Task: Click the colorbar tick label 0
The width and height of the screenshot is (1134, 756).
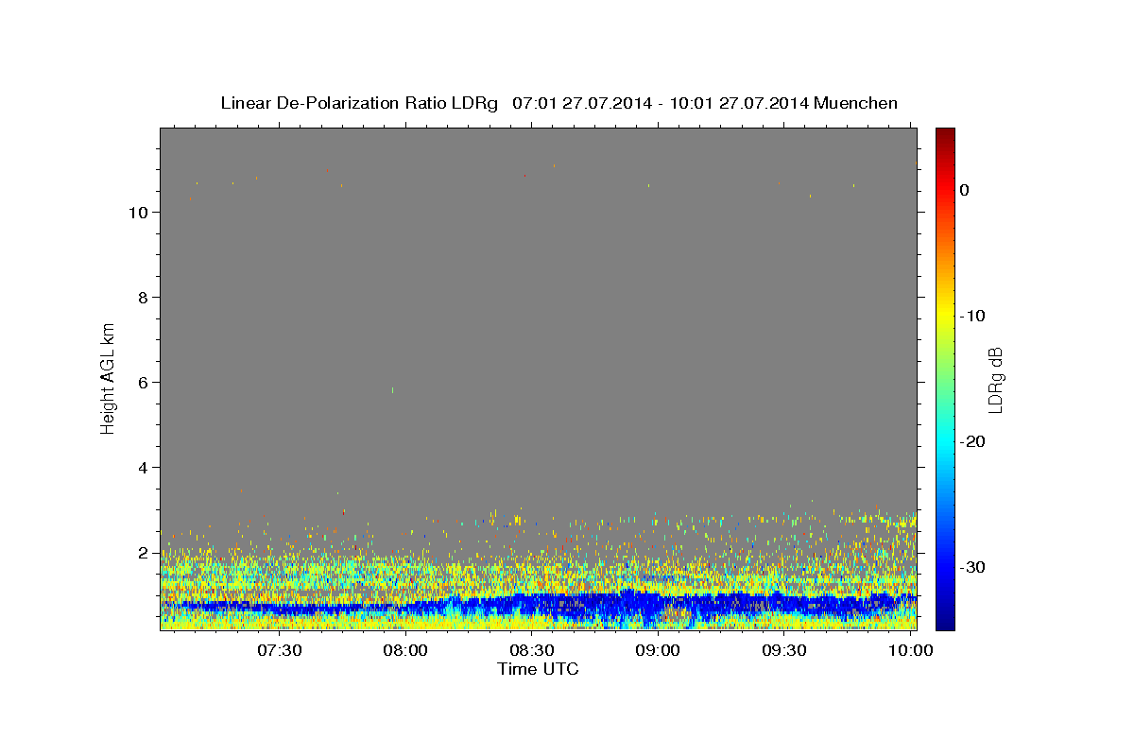Action: click(964, 190)
